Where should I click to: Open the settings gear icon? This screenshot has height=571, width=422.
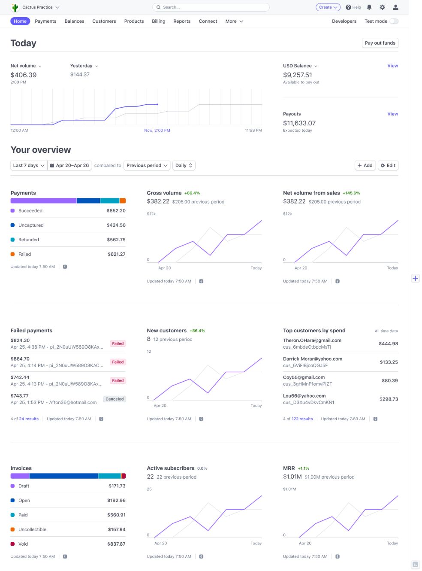coord(383,7)
